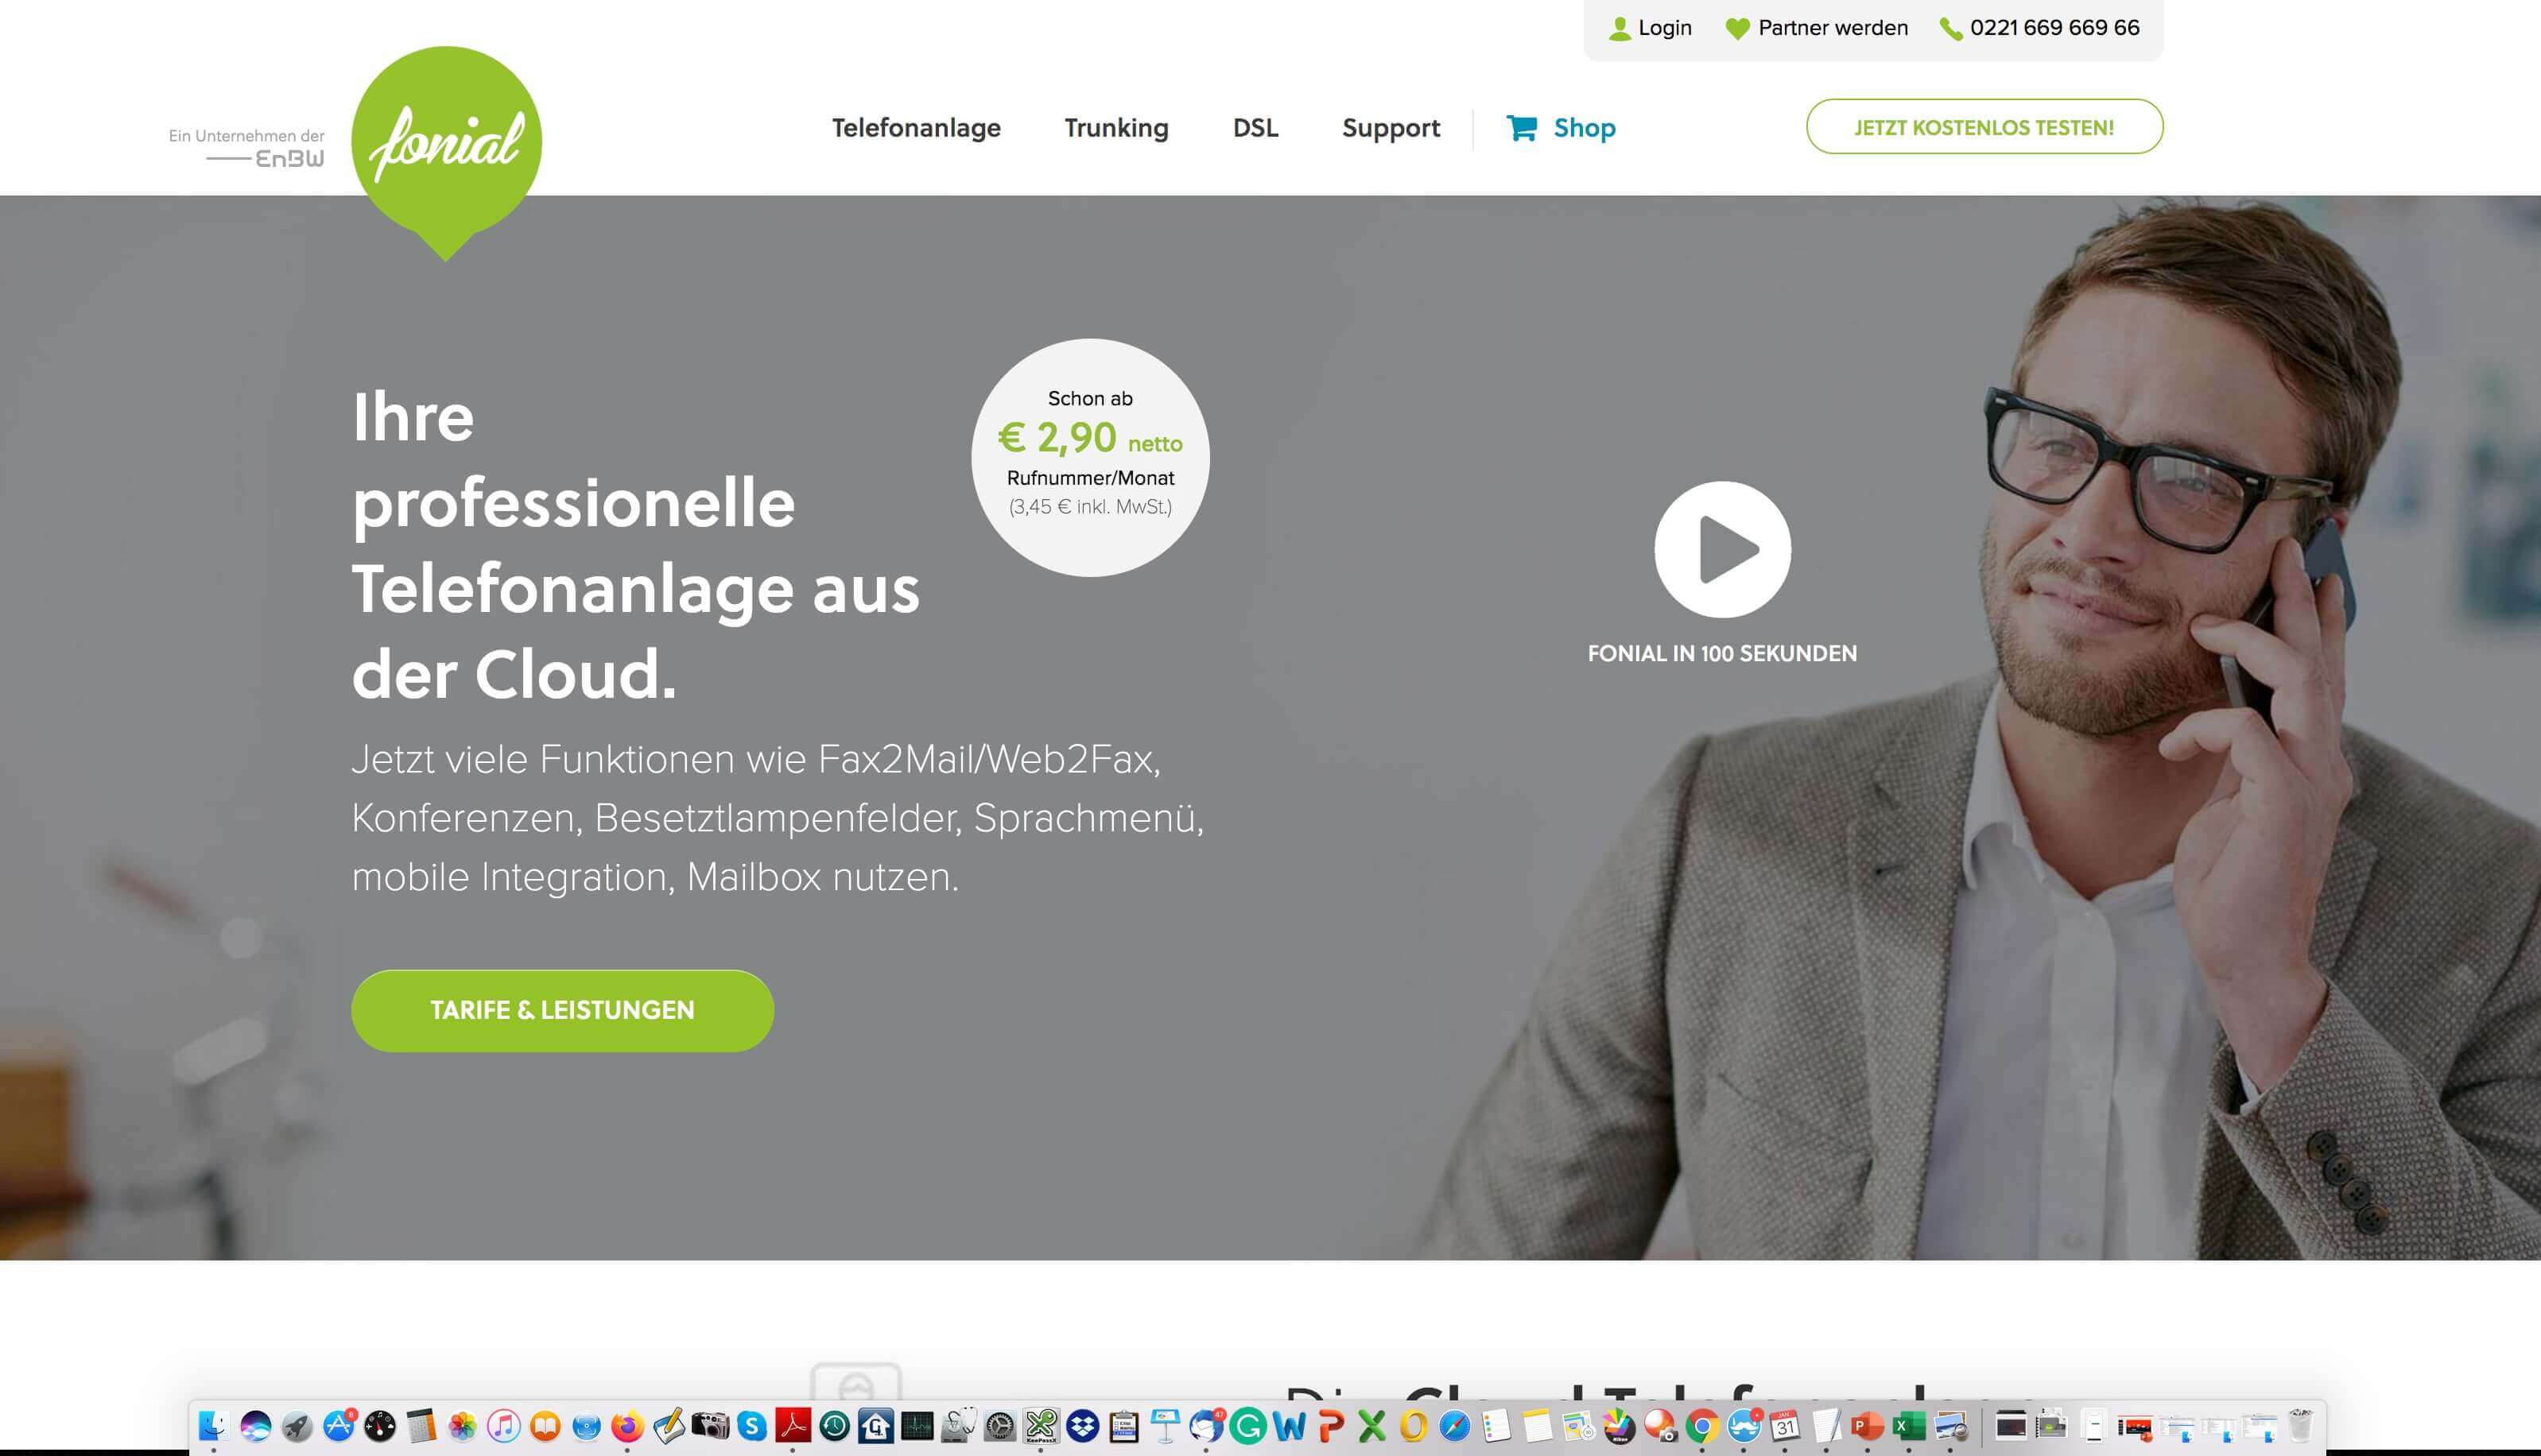The height and width of the screenshot is (1456, 2541).
Task: Open Launchpad rocket icon in Dock
Action: (x=296, y=1426)
